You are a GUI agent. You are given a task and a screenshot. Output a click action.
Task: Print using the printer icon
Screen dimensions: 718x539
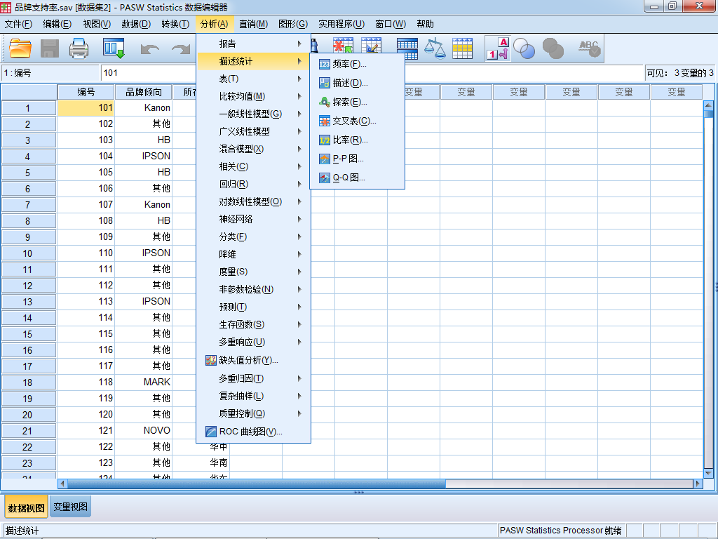tap(79, 48)
